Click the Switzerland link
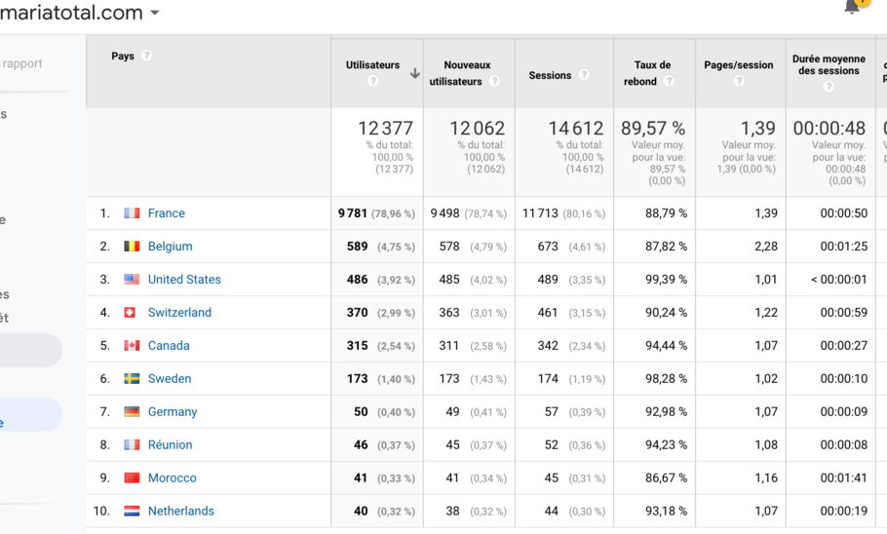Viewport: 887px width, 534px height. coord(179,313)
